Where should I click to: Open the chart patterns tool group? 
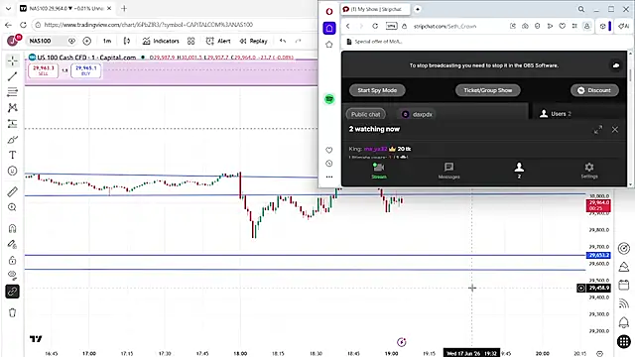pos(13,108)
